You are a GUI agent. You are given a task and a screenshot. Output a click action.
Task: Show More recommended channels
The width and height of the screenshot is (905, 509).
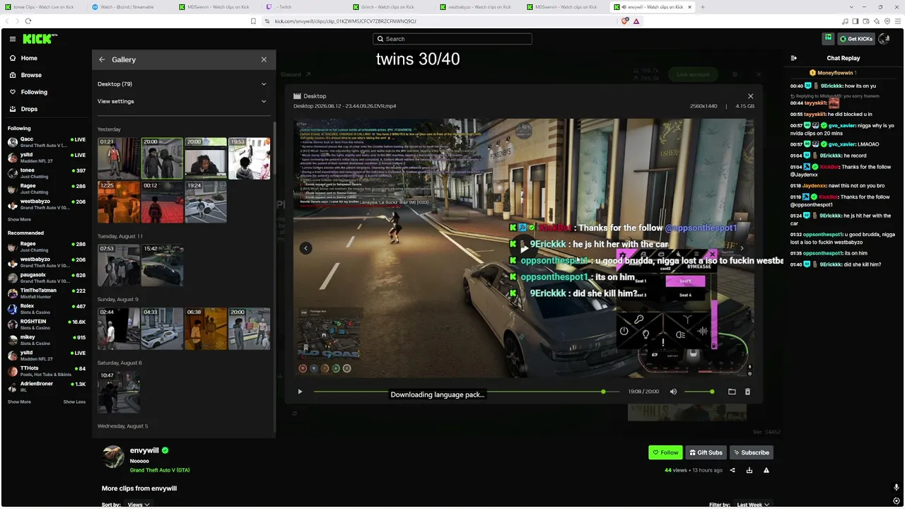pyautogui.click(x=19, y=402)
